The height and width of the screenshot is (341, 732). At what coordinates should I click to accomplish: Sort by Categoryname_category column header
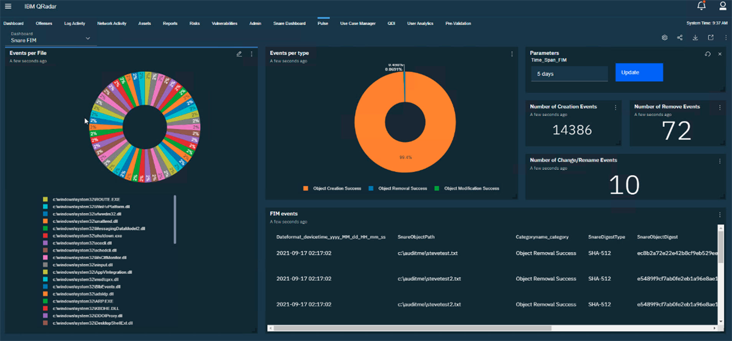[x=542, y=236]
